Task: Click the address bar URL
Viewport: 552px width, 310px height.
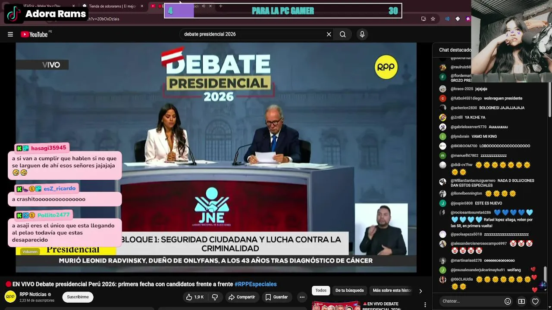Action: [103, 19]
